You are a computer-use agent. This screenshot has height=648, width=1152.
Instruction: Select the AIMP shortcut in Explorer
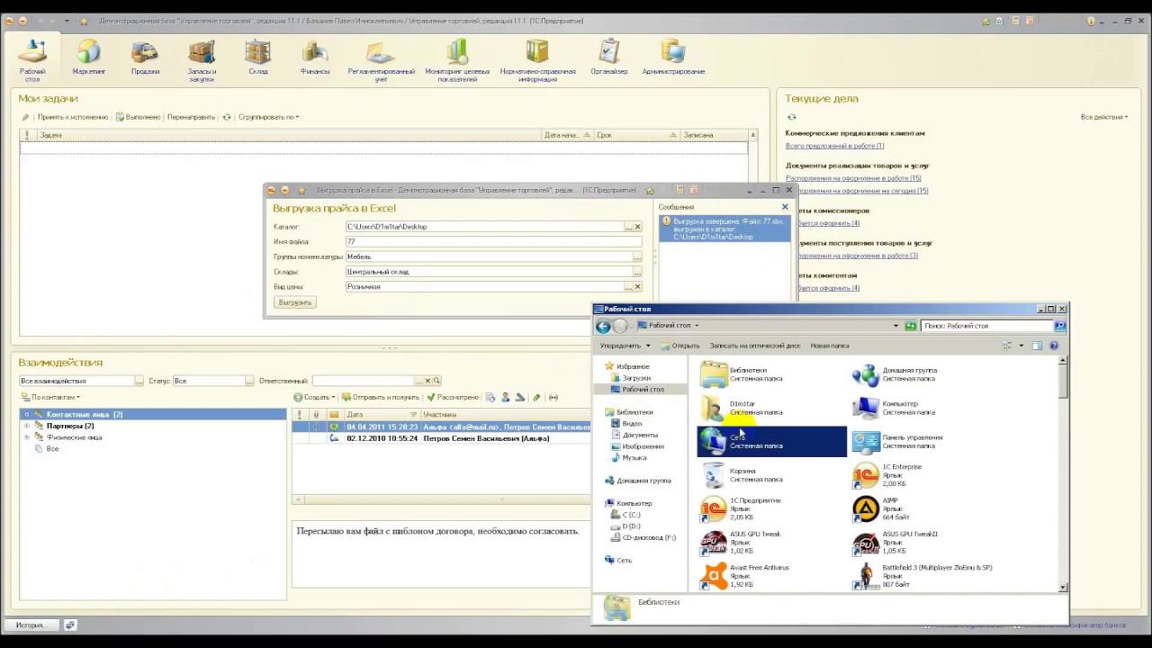point(888,508)
